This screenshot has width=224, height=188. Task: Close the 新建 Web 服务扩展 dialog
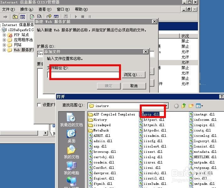[155, 22]
